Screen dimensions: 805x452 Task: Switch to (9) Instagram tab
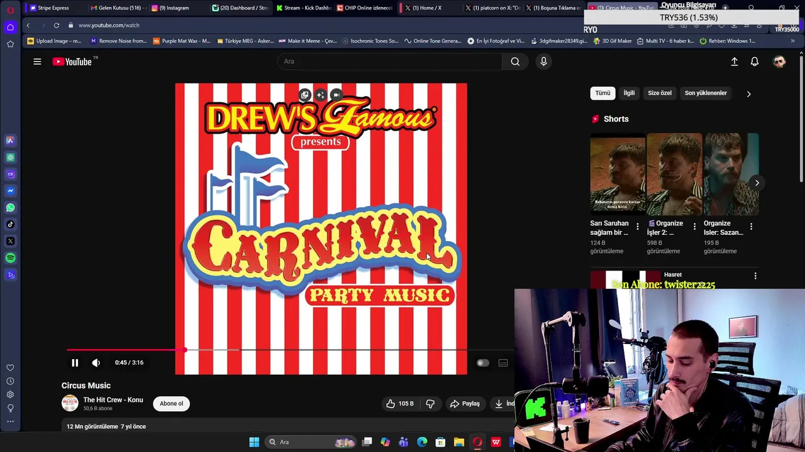pyautogui.click(x=177, y=8)
